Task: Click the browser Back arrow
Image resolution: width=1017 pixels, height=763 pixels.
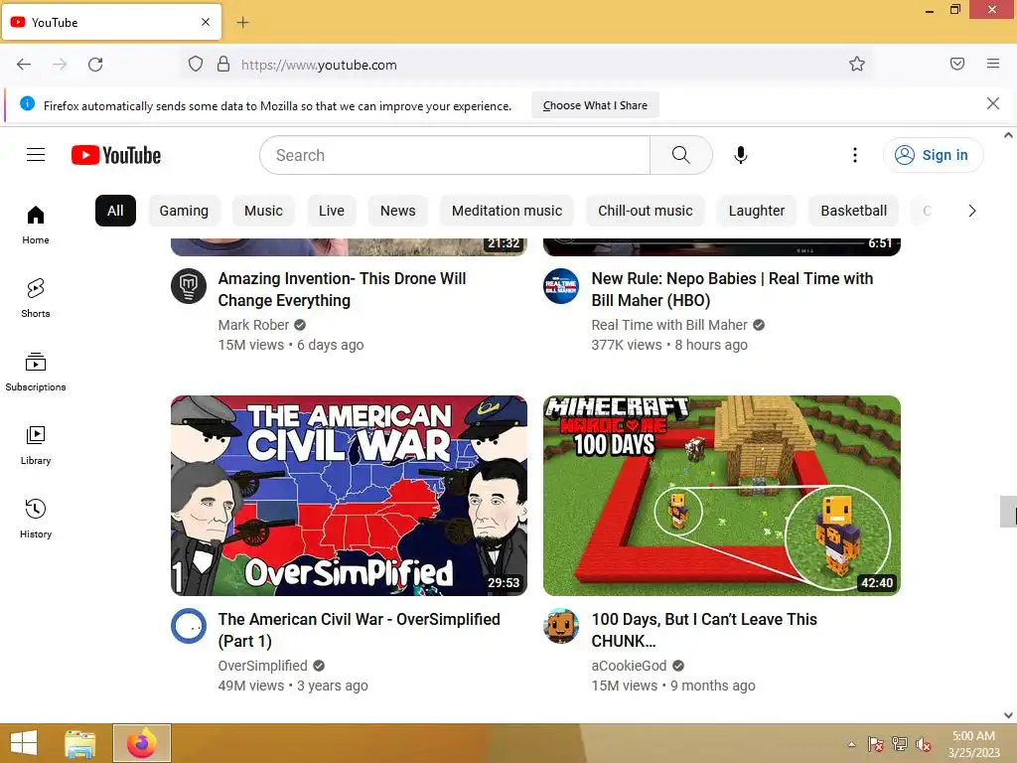Action: tap(24, 65)
